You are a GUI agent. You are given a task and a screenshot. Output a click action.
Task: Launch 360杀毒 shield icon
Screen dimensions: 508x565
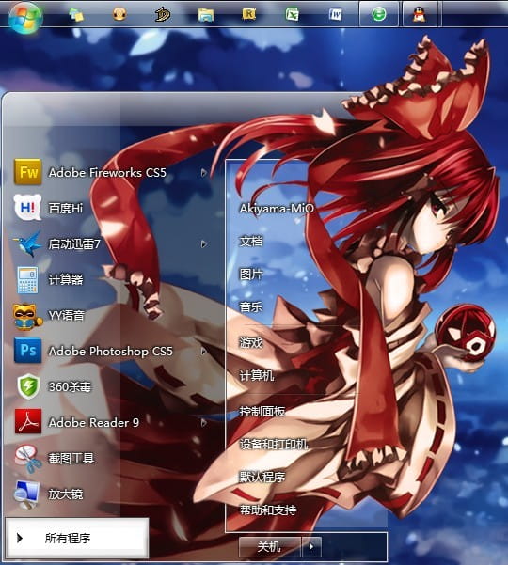click(x=28, y=386)
